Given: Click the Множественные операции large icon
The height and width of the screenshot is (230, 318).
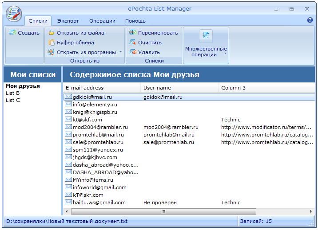Looking at the screenshot, I should 206,35.
